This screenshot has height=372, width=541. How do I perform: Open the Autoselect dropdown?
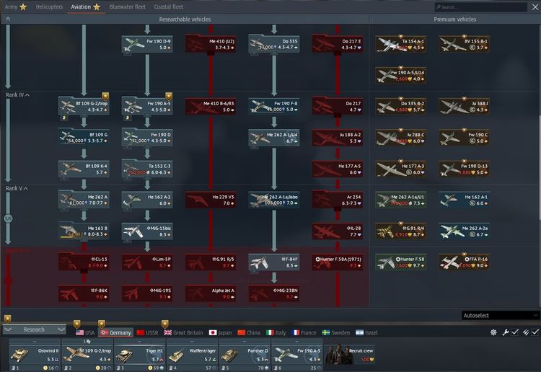500,316
